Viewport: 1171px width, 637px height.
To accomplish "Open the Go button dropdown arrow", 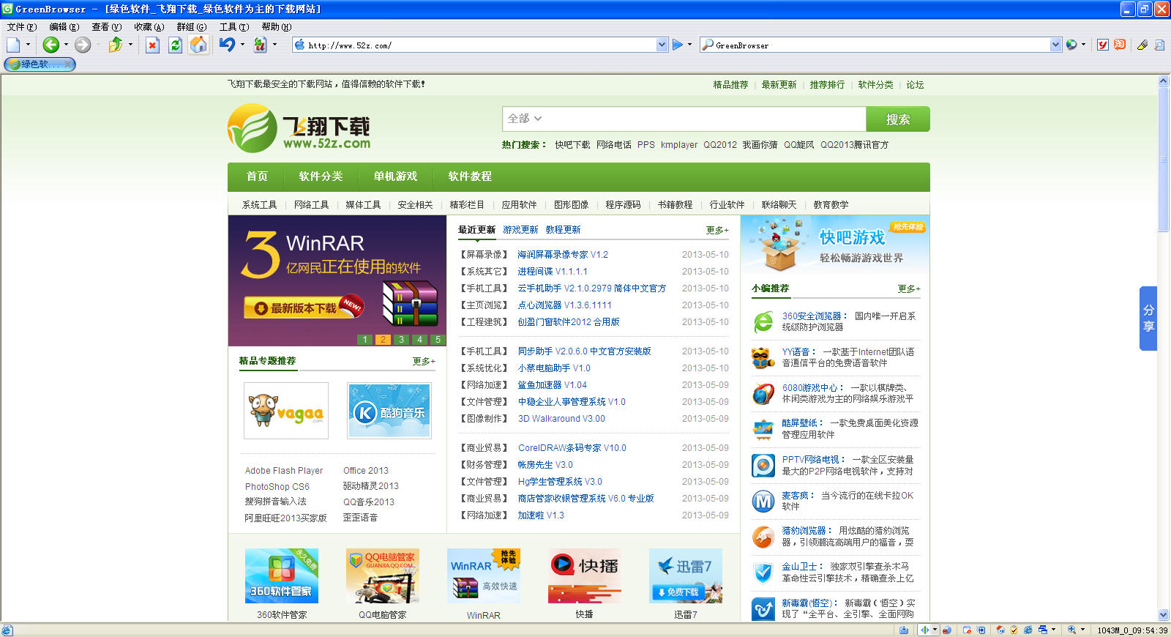I will click(691, 45).
